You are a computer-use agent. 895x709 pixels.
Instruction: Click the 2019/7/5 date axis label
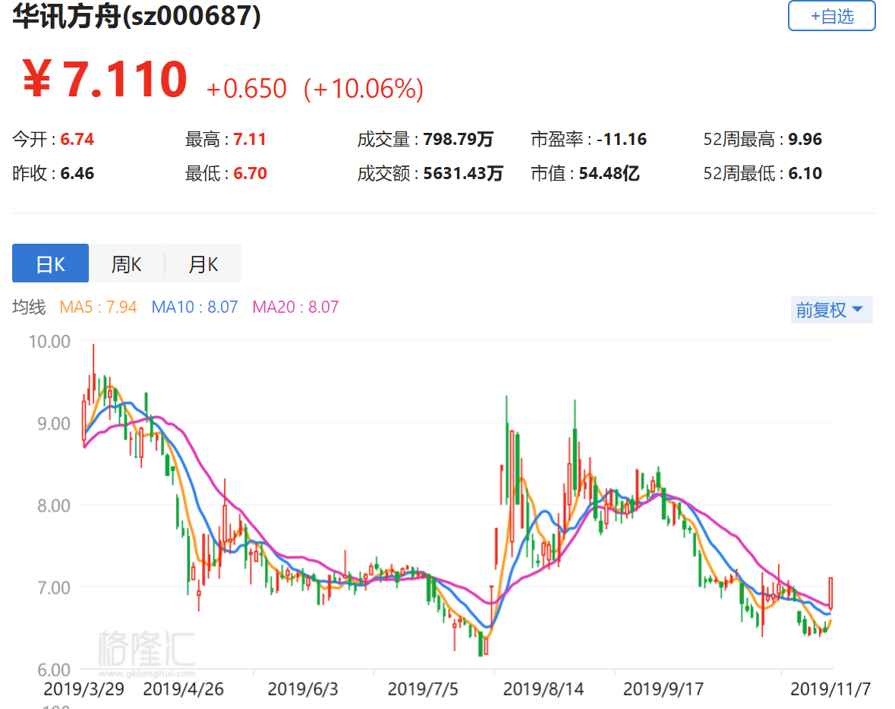tap(423, 689)
